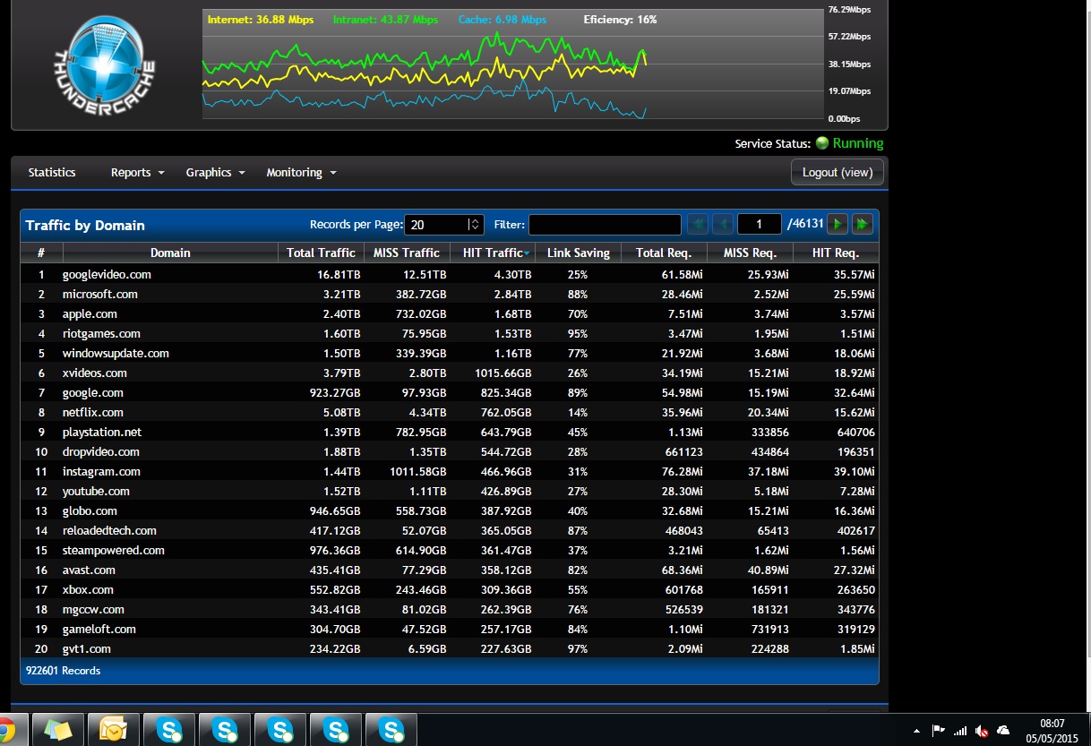Image resolution: width=1091 pixels, height=746 pixels.
Task: Sort by the HIT Traffic column
Action: [492, 253]
